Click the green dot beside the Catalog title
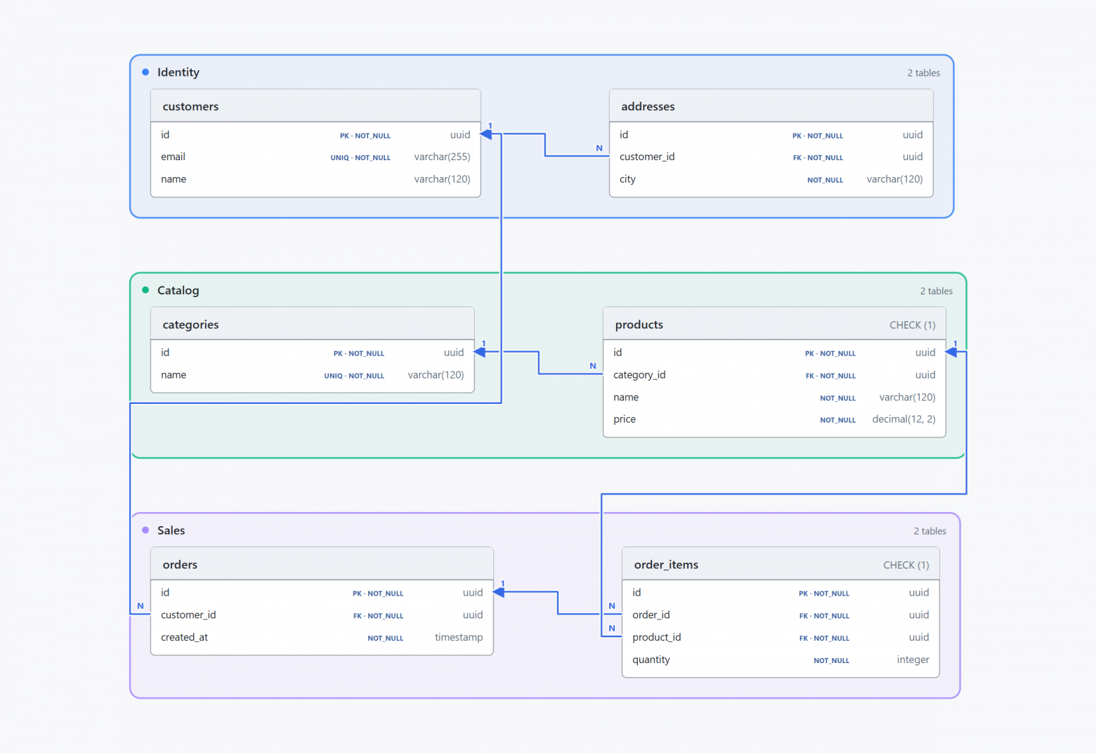Image resolution: width=1096 pixels, height=753 pixels. tap(145, 289)
